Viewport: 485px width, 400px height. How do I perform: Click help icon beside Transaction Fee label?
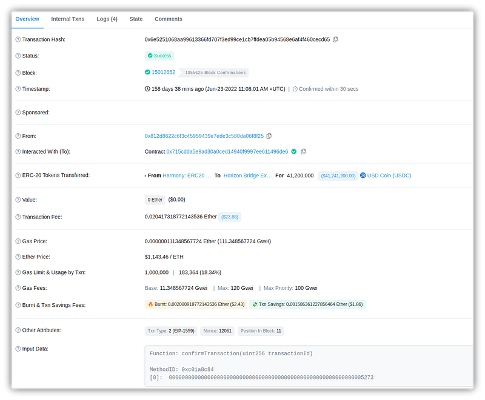point(18,217)
